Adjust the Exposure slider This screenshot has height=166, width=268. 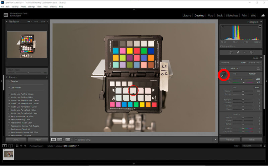pyautogui.click(x=243, y=91)
